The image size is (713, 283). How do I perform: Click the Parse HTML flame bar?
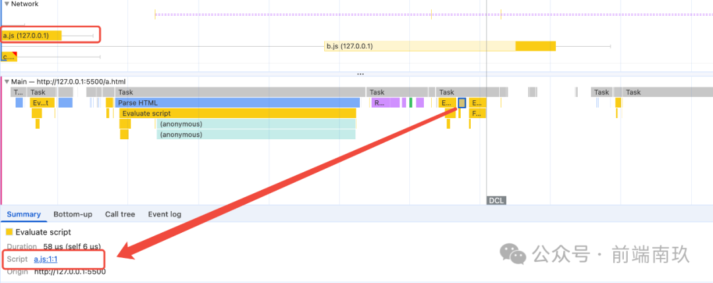point(238,103)
